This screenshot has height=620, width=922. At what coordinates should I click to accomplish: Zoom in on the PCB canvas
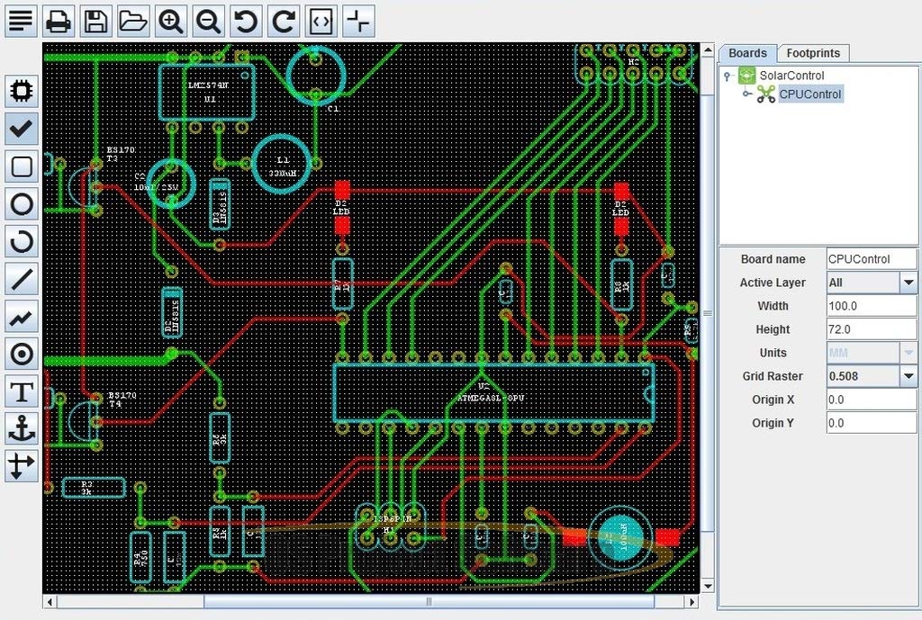click(x=170, y=20)
